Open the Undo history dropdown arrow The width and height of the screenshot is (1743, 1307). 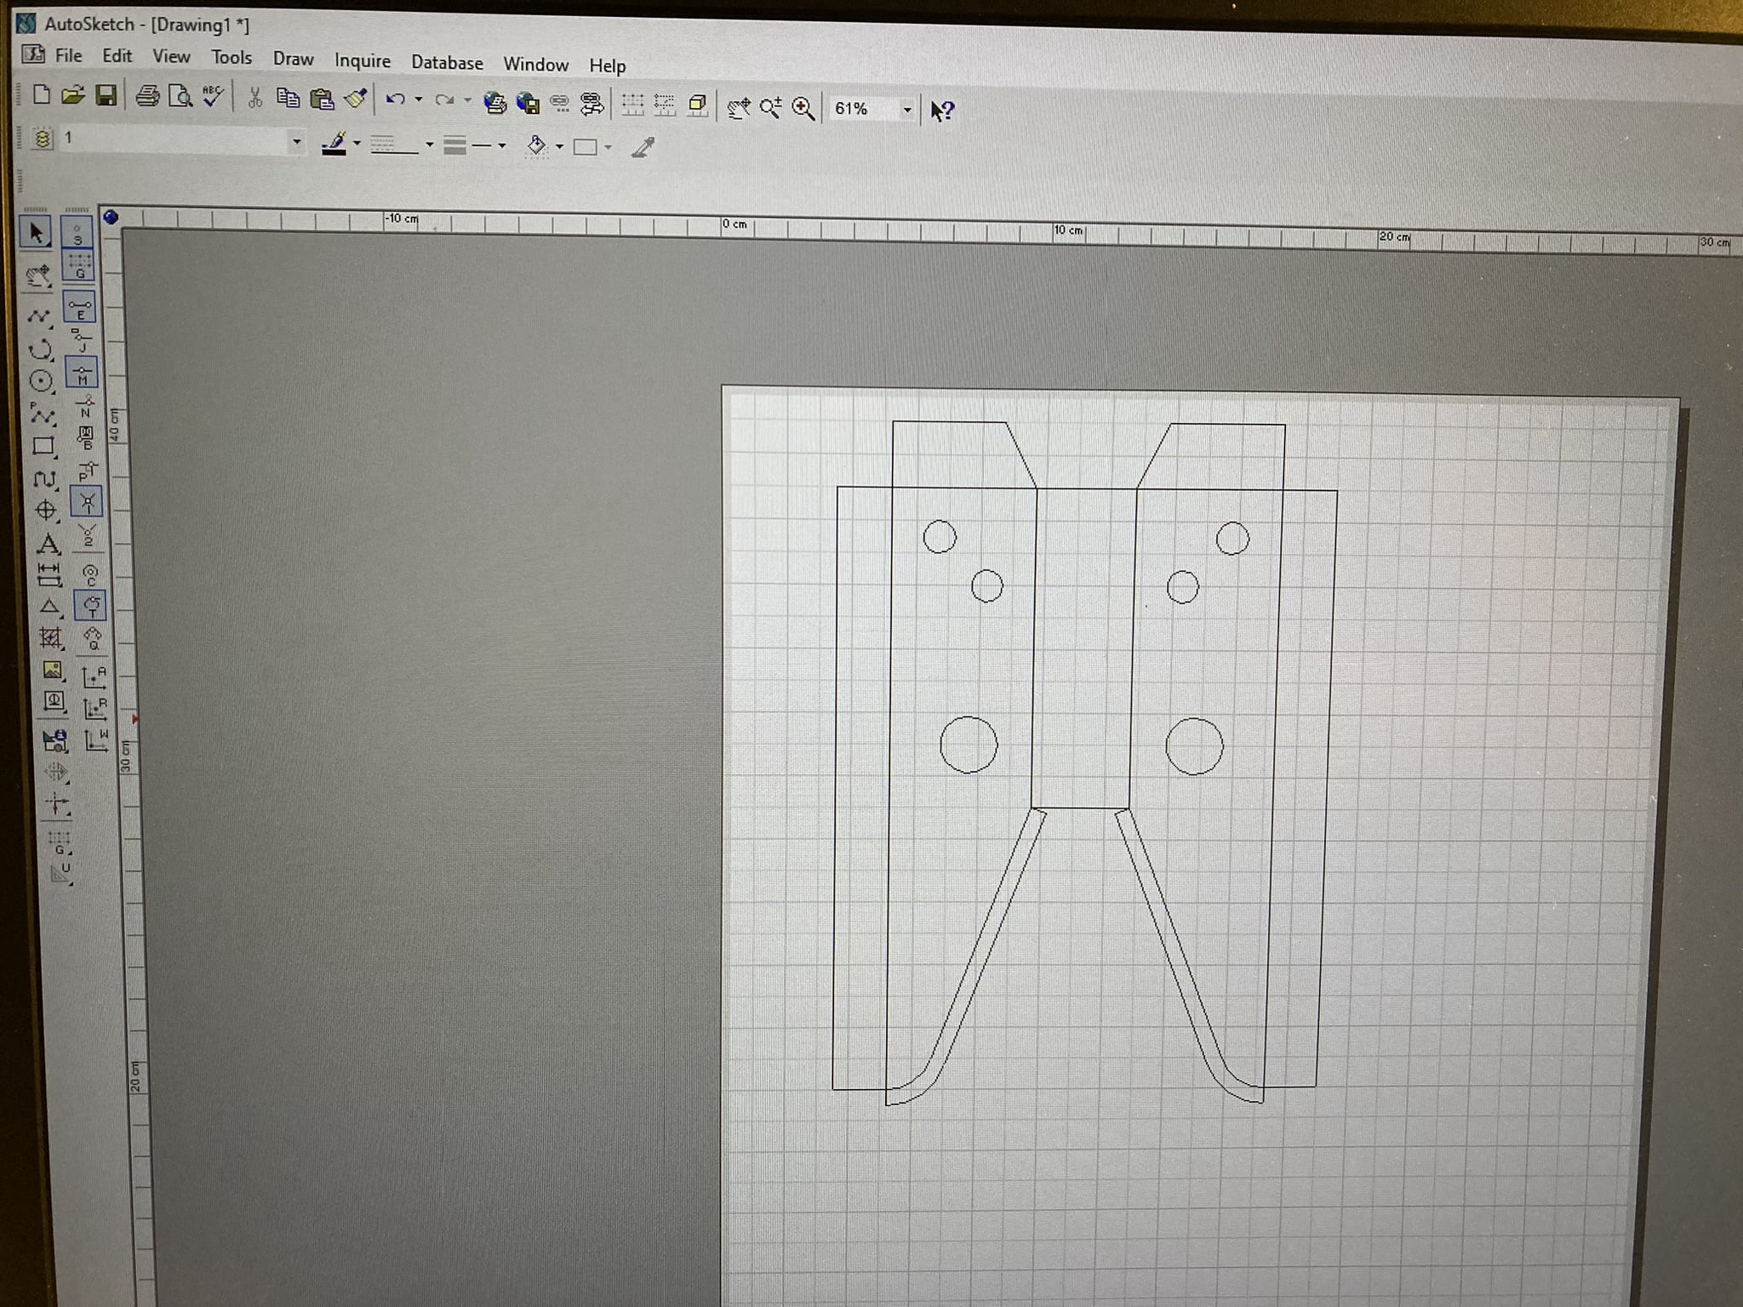pyautogui.click(x=418, y=100)
